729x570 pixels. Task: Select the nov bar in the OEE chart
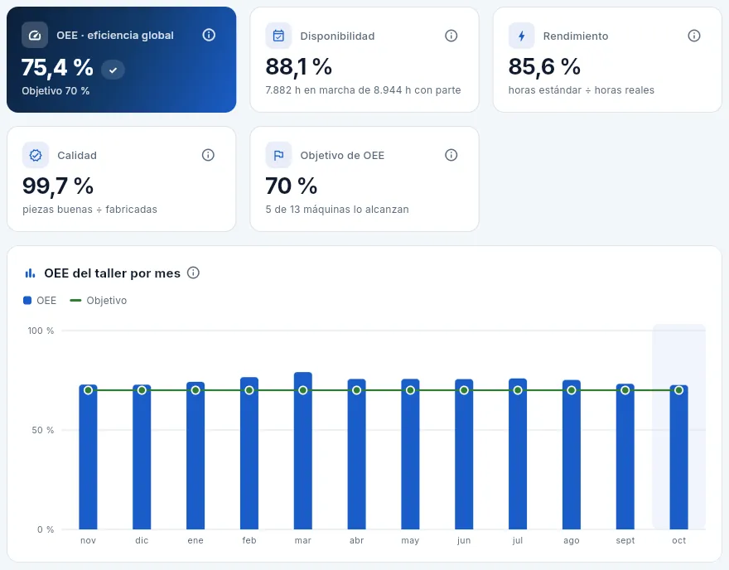88,457
